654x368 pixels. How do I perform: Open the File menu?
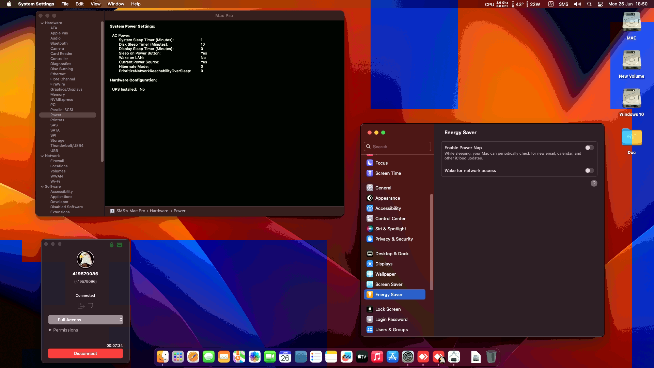coord(65,4)
